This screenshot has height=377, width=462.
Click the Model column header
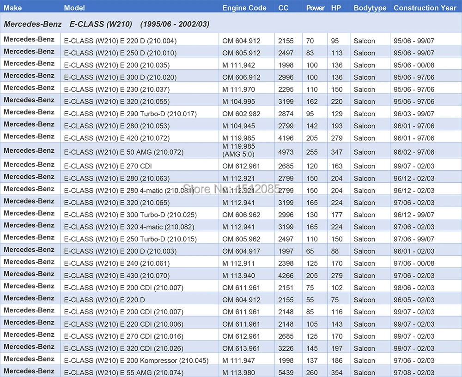(x=74, y=8)
